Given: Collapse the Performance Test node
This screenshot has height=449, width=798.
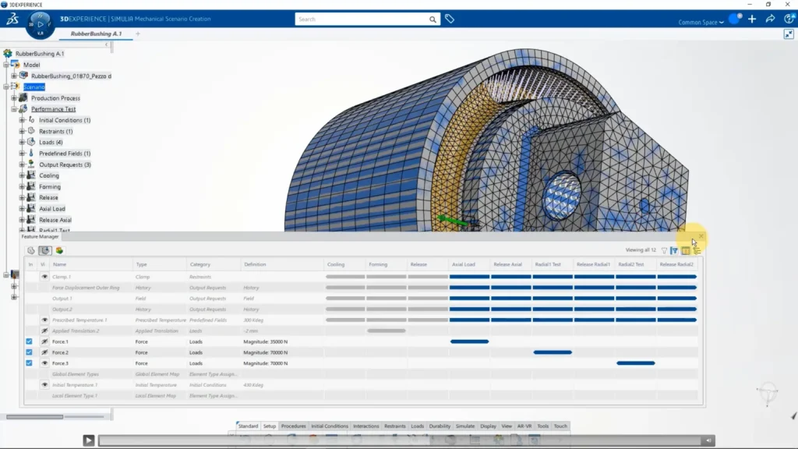Looking at the screenshot, I should 14,109.
